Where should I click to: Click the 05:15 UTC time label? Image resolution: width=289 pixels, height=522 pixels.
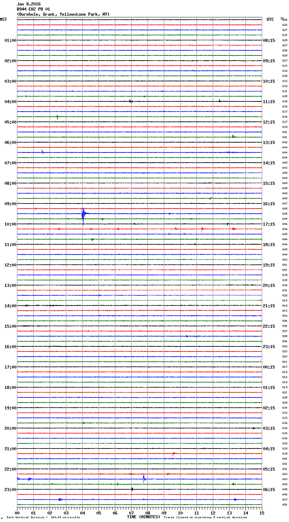(269, 469)
